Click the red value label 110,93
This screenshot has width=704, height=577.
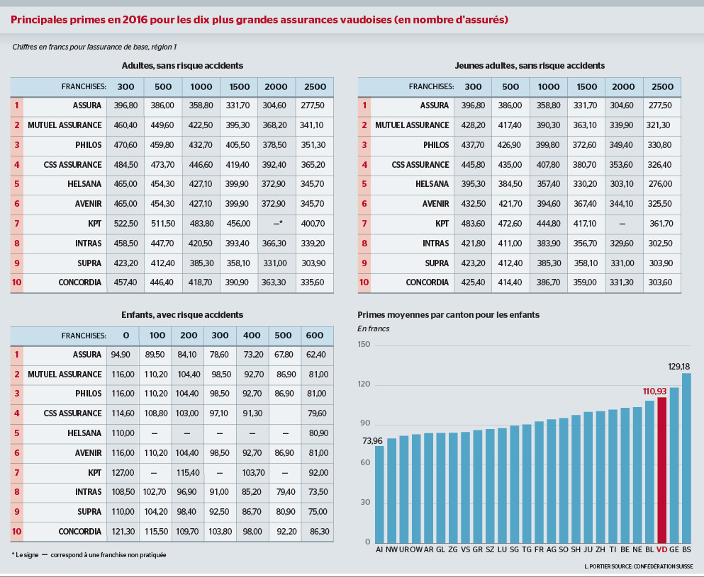(654, 392)
